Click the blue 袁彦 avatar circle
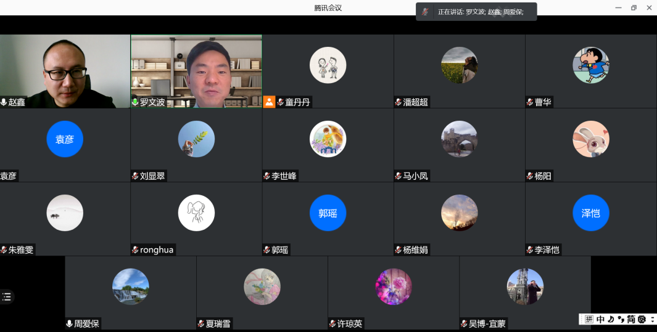657x332 pixels. point(65,139)
